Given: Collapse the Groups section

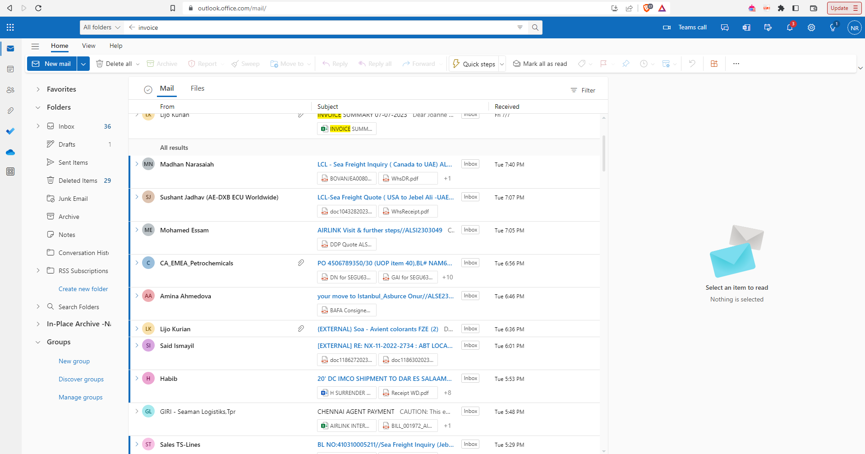Looking at the screenshot, I should click(x=38, y=342).
